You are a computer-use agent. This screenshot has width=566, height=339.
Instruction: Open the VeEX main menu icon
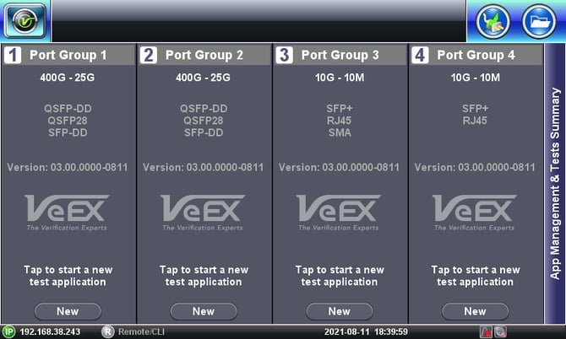coord(24,21)
